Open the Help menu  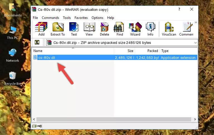(110, 18)
